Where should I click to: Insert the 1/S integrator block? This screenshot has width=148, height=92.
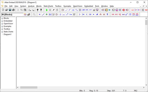113,15
